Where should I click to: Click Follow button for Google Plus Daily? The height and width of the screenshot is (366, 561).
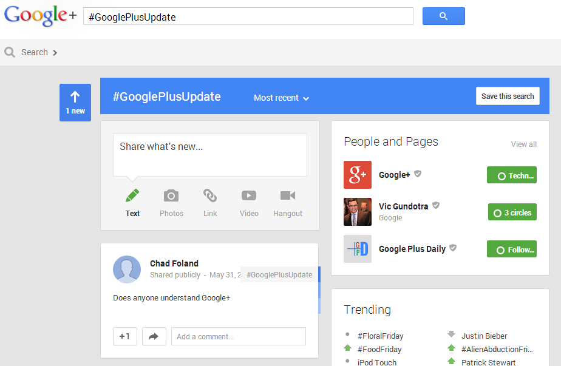512,249
